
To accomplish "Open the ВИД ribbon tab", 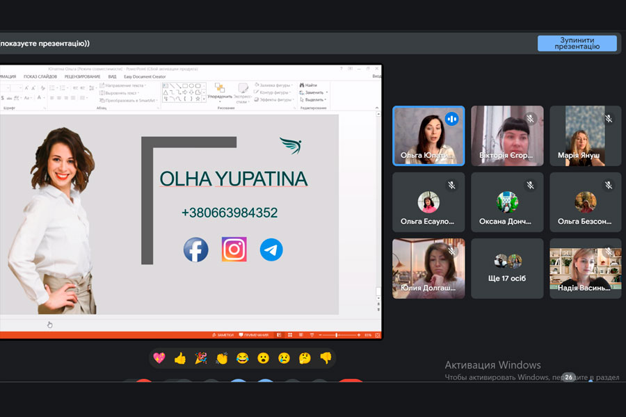I will pos(112,76).
